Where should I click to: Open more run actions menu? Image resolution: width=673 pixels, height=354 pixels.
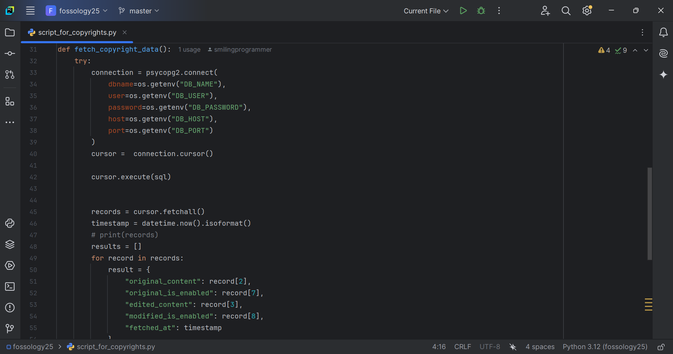499,11
